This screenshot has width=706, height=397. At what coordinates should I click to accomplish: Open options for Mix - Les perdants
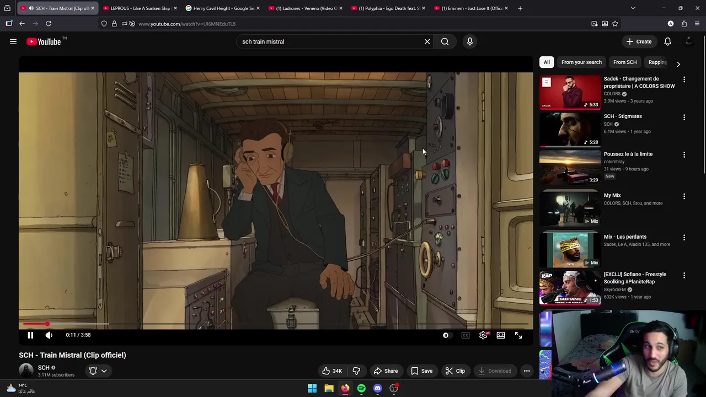pyautogui.click(x=684, y=238)
